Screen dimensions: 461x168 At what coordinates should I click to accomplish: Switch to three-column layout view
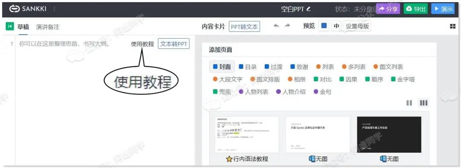424,103
